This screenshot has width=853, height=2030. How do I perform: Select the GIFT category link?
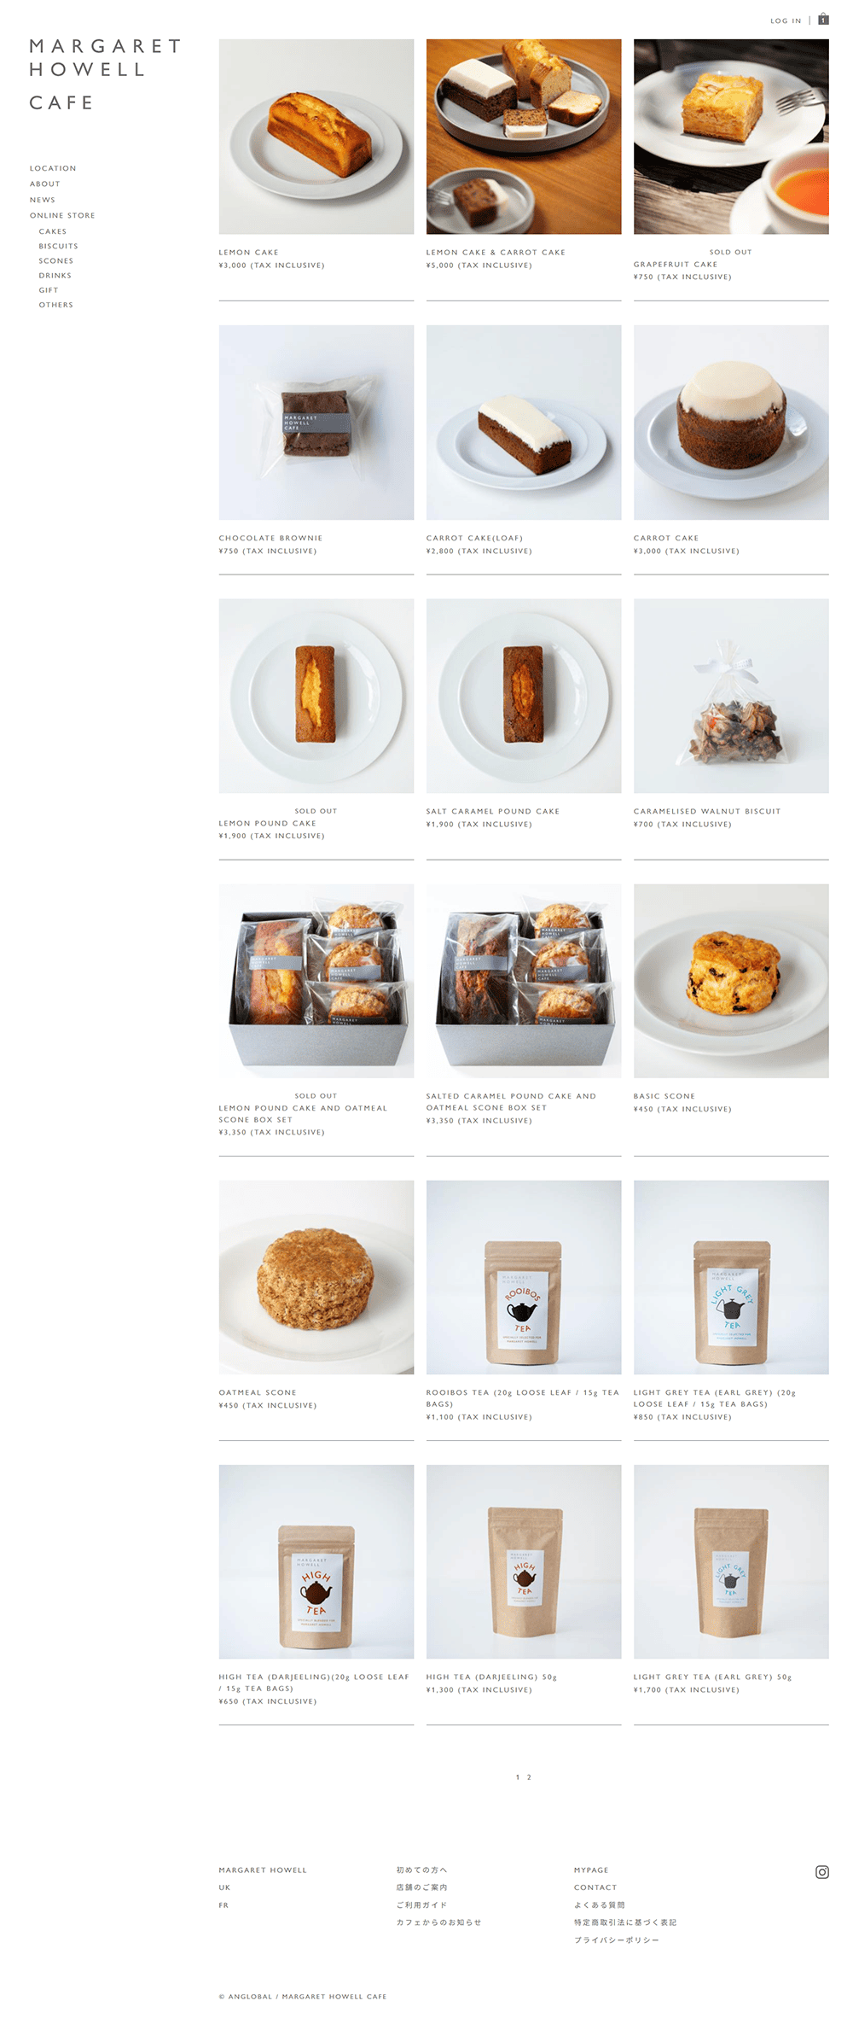tap(49, 289)
